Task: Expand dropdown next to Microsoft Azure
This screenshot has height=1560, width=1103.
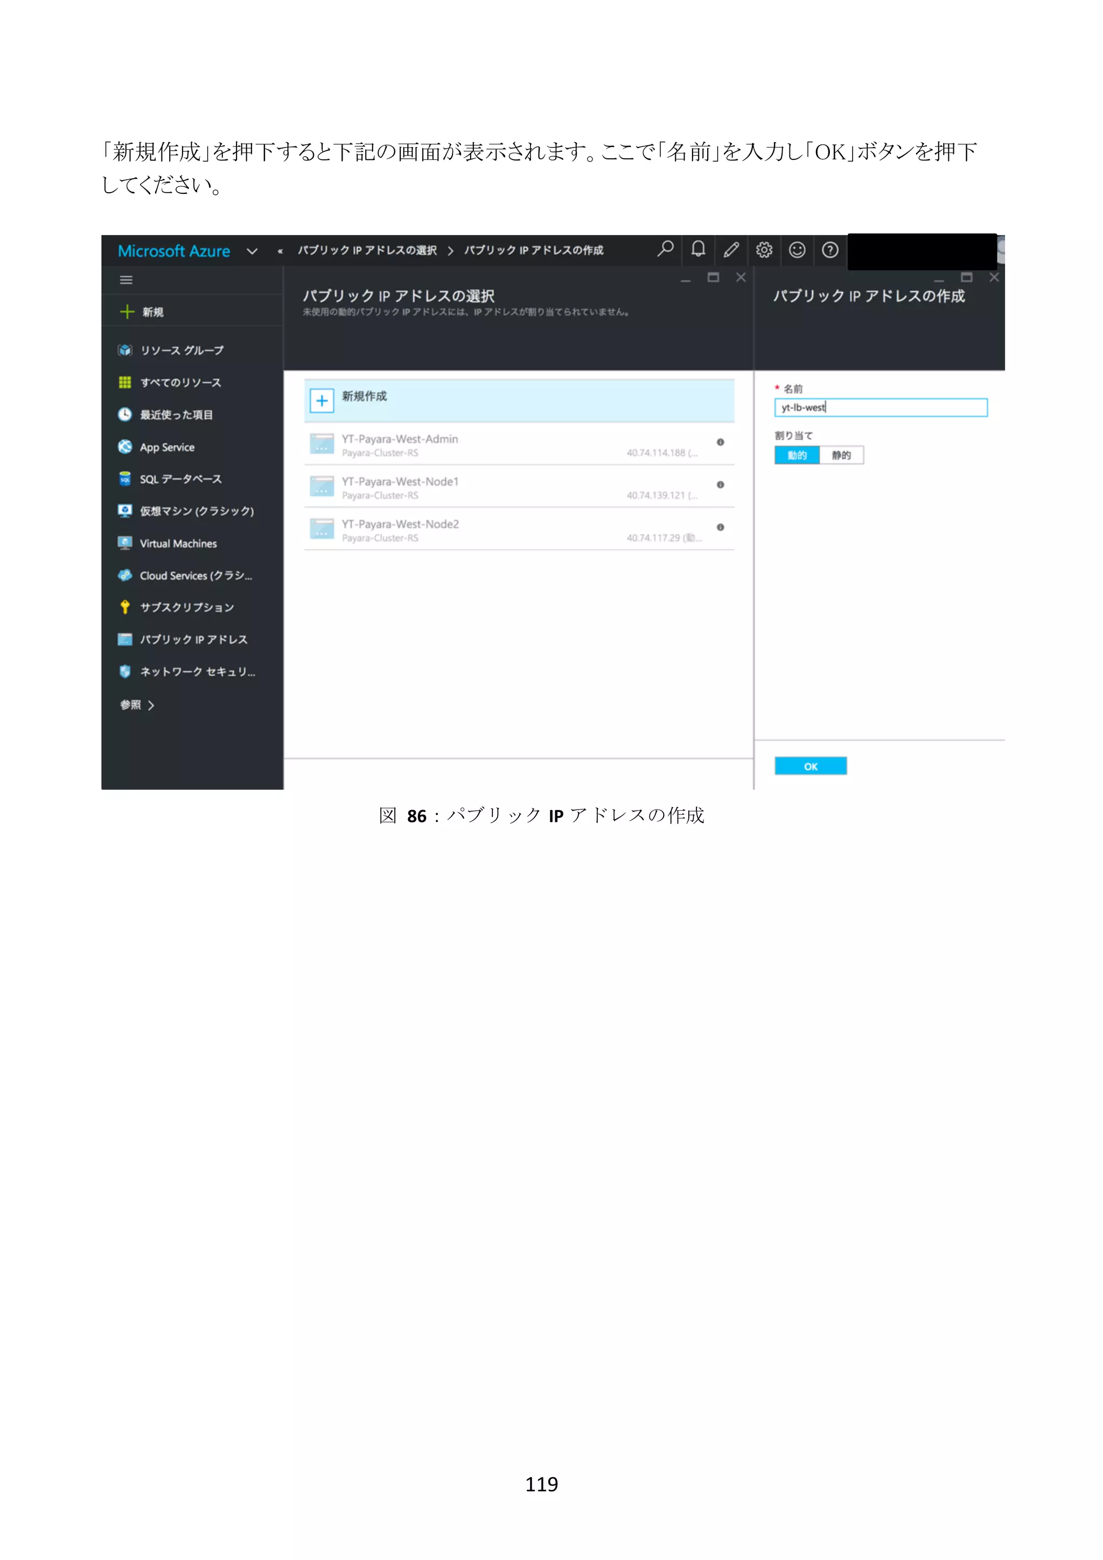Action: coord(252,251)
